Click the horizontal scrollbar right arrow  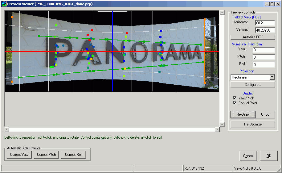[x=217, y=129]
